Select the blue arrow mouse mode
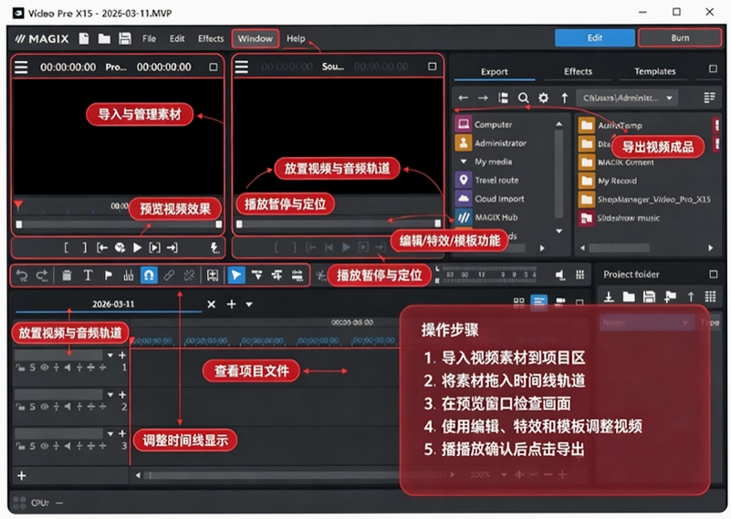This screenshot has height=519, width=731. coord(235,275)
